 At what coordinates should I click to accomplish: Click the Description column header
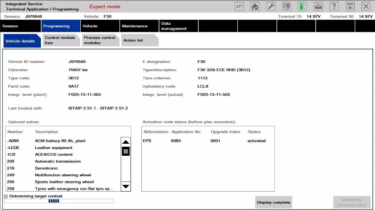(46, 132)
